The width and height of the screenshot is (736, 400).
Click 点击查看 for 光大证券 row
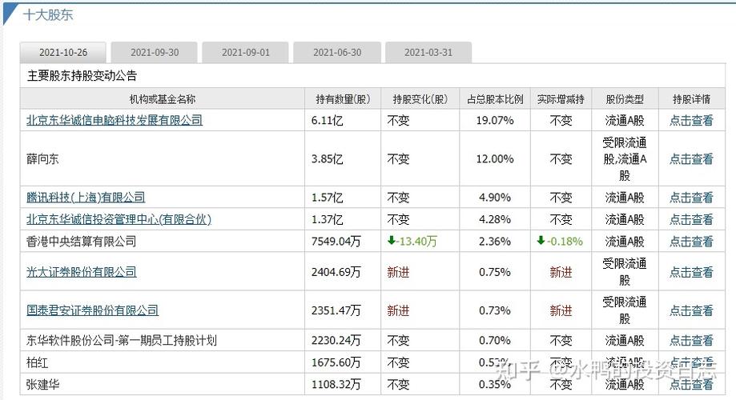point(691,272)
